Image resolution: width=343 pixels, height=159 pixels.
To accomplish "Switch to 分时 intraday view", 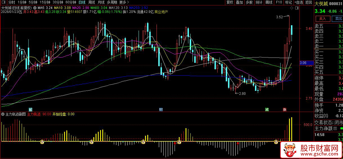I will click(11, 2).
